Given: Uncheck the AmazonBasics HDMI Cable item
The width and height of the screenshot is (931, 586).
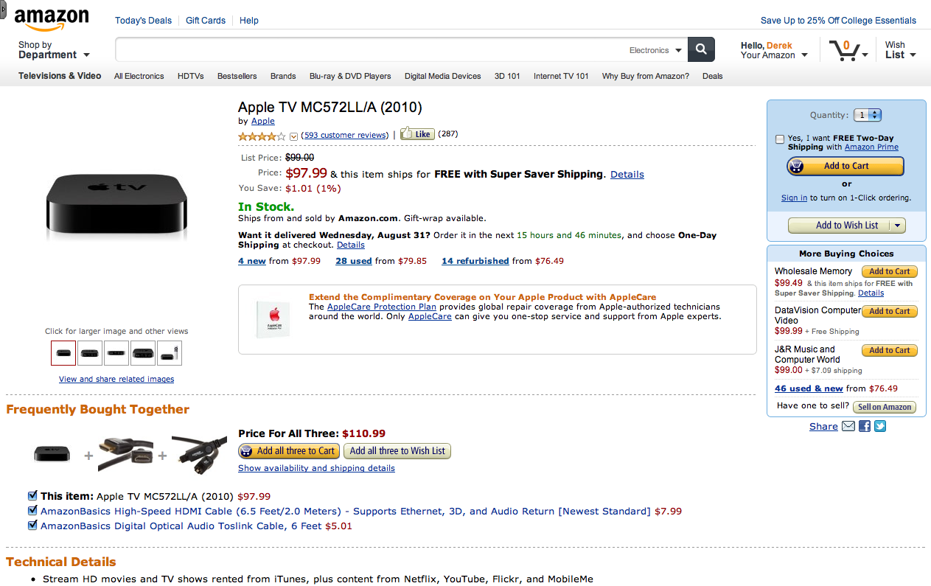Looking at the screenshot, I should (x=32, y=510).
